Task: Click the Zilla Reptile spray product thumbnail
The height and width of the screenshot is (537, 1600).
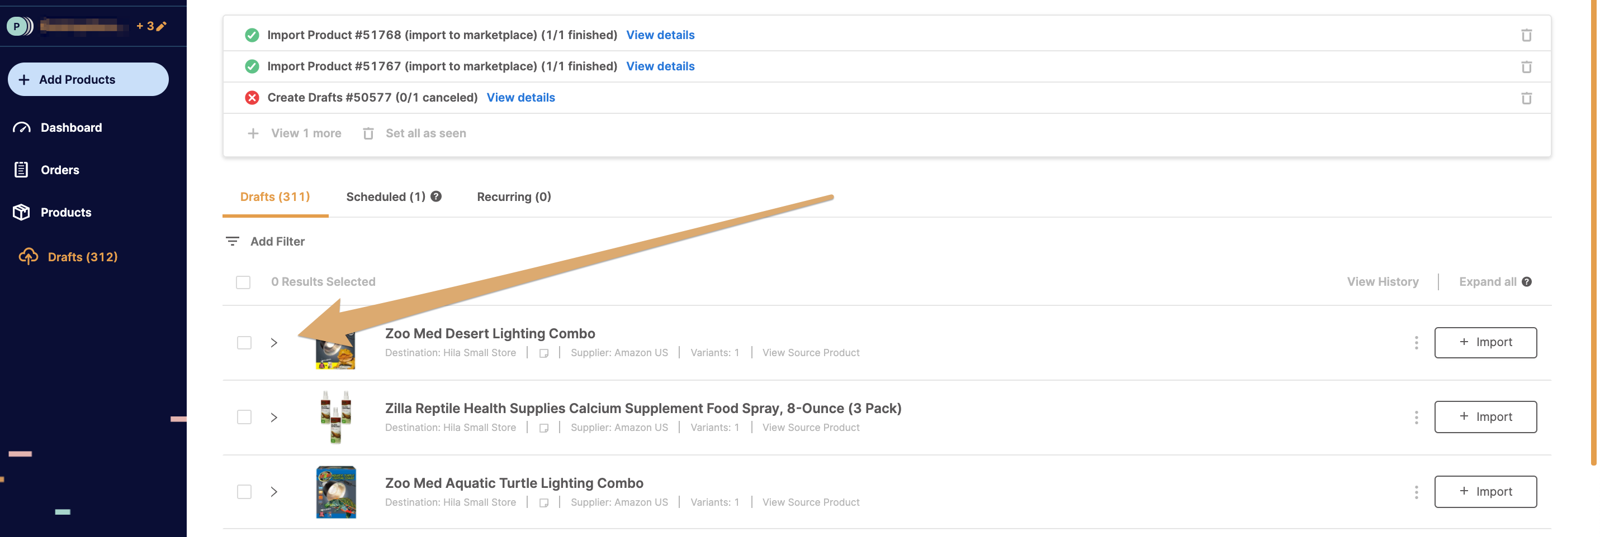Action: (x=336, y=418)
